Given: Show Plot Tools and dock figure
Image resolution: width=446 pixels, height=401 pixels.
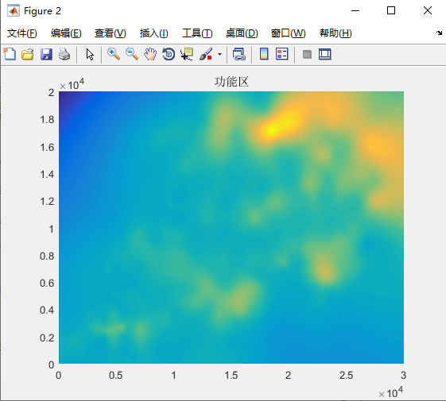Looking at the screenshot, I should (x=325, y=54).
